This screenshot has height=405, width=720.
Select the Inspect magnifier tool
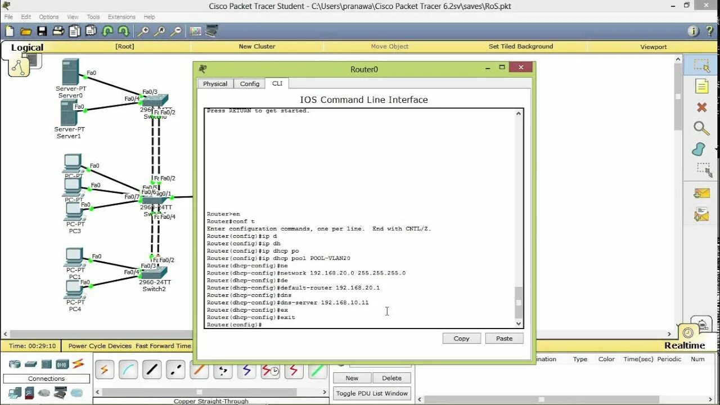point(701,128)
